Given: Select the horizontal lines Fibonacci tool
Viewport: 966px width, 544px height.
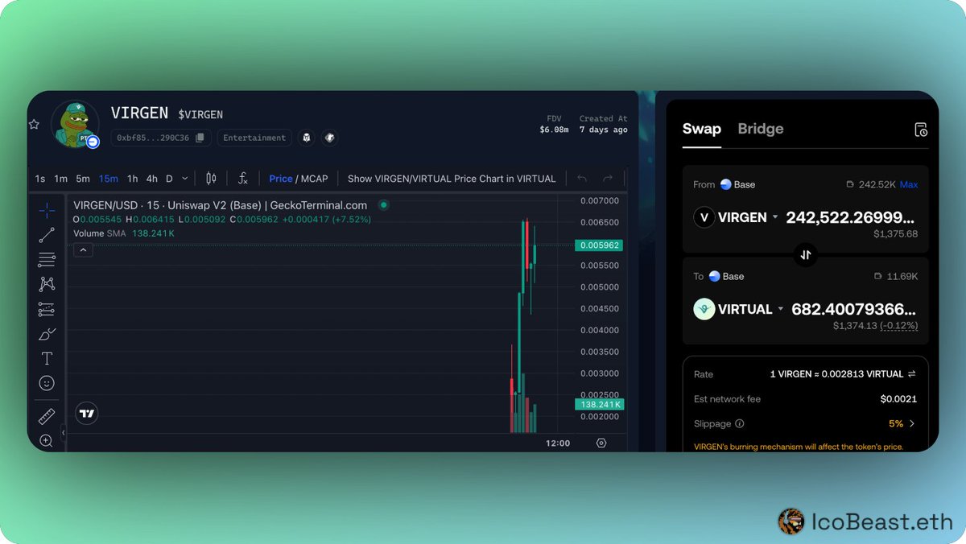Looking at the screenshot, I should (47, 260).
